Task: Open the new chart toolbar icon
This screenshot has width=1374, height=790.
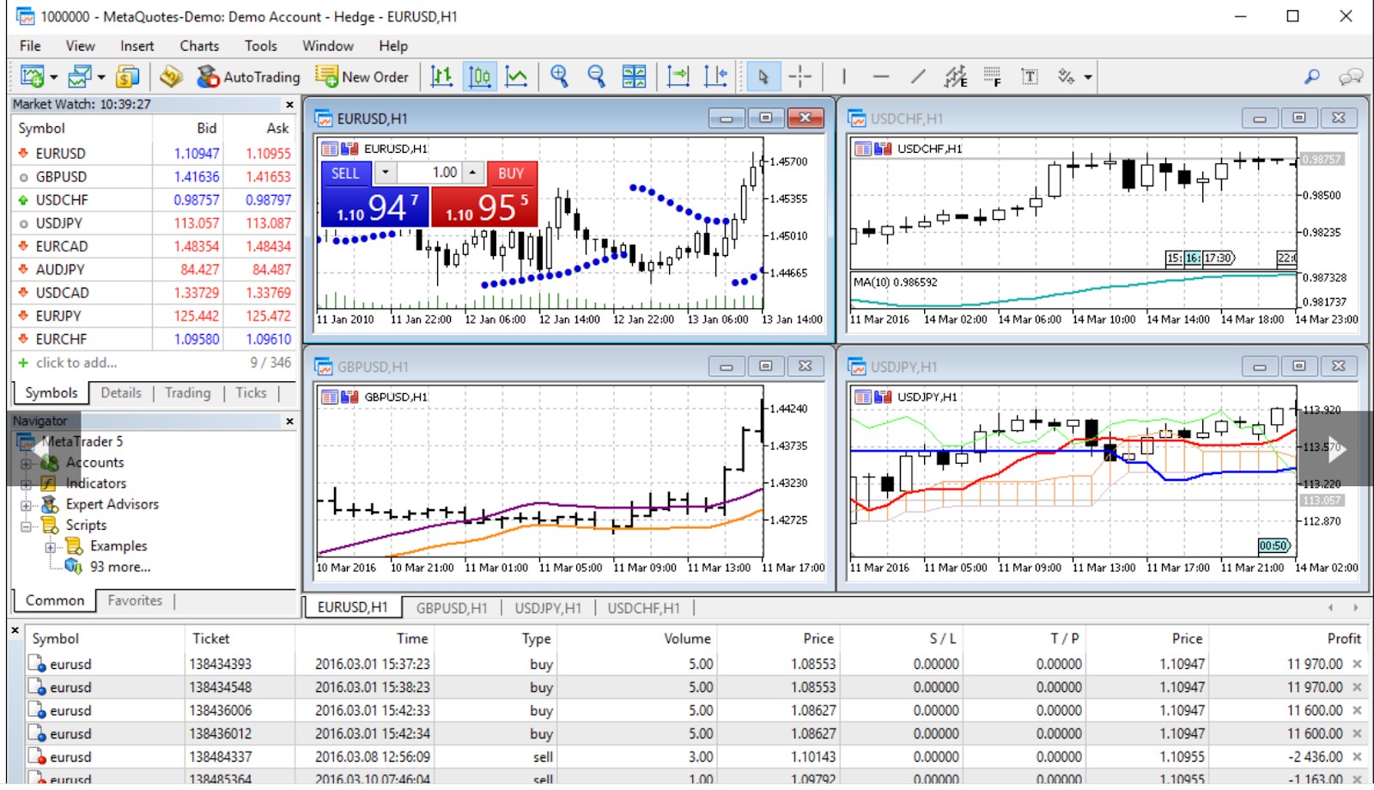Action: pyautogui.click(x=32, y=76)
